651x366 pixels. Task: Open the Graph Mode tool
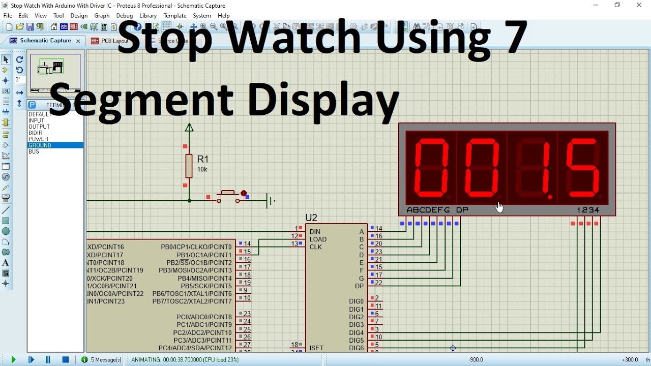6,156
